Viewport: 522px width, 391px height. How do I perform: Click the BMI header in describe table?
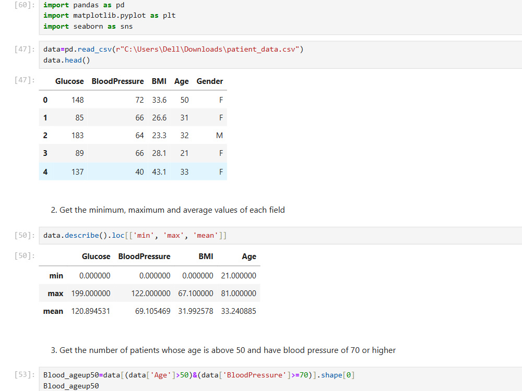pos(206,256)
